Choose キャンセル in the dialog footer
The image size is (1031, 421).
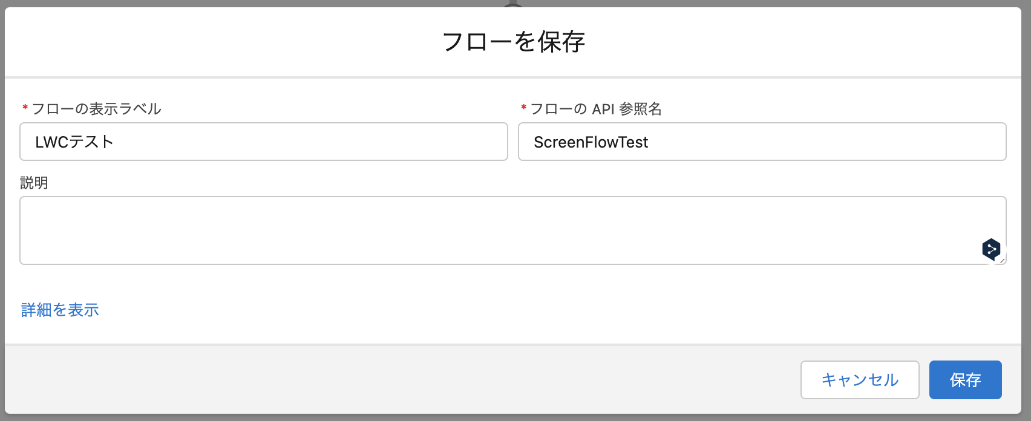[x=860, y=380]
